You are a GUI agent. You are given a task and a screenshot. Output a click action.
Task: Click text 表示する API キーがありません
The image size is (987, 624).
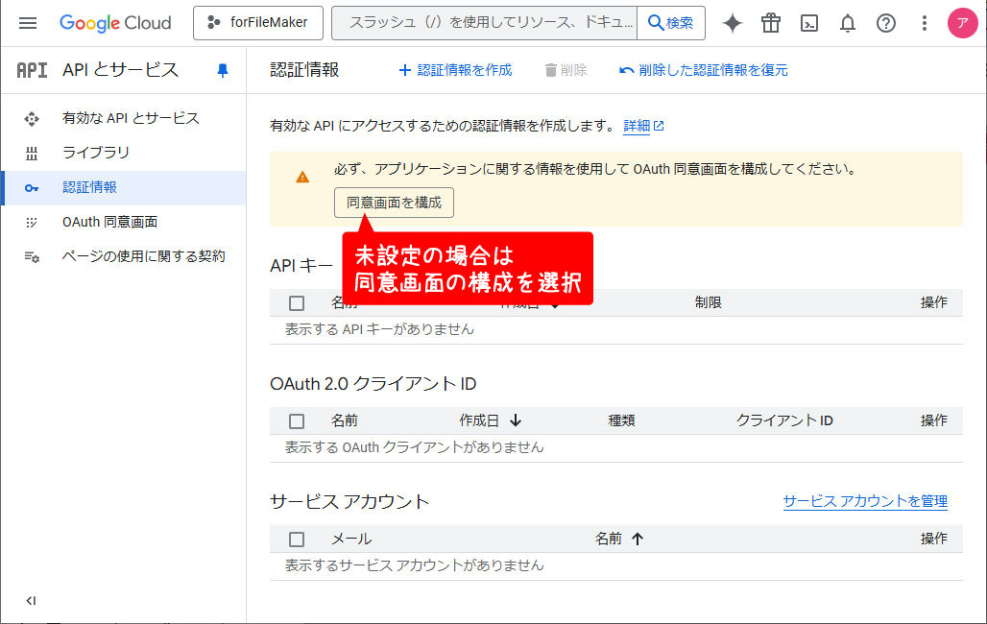(x=379, y=329)
